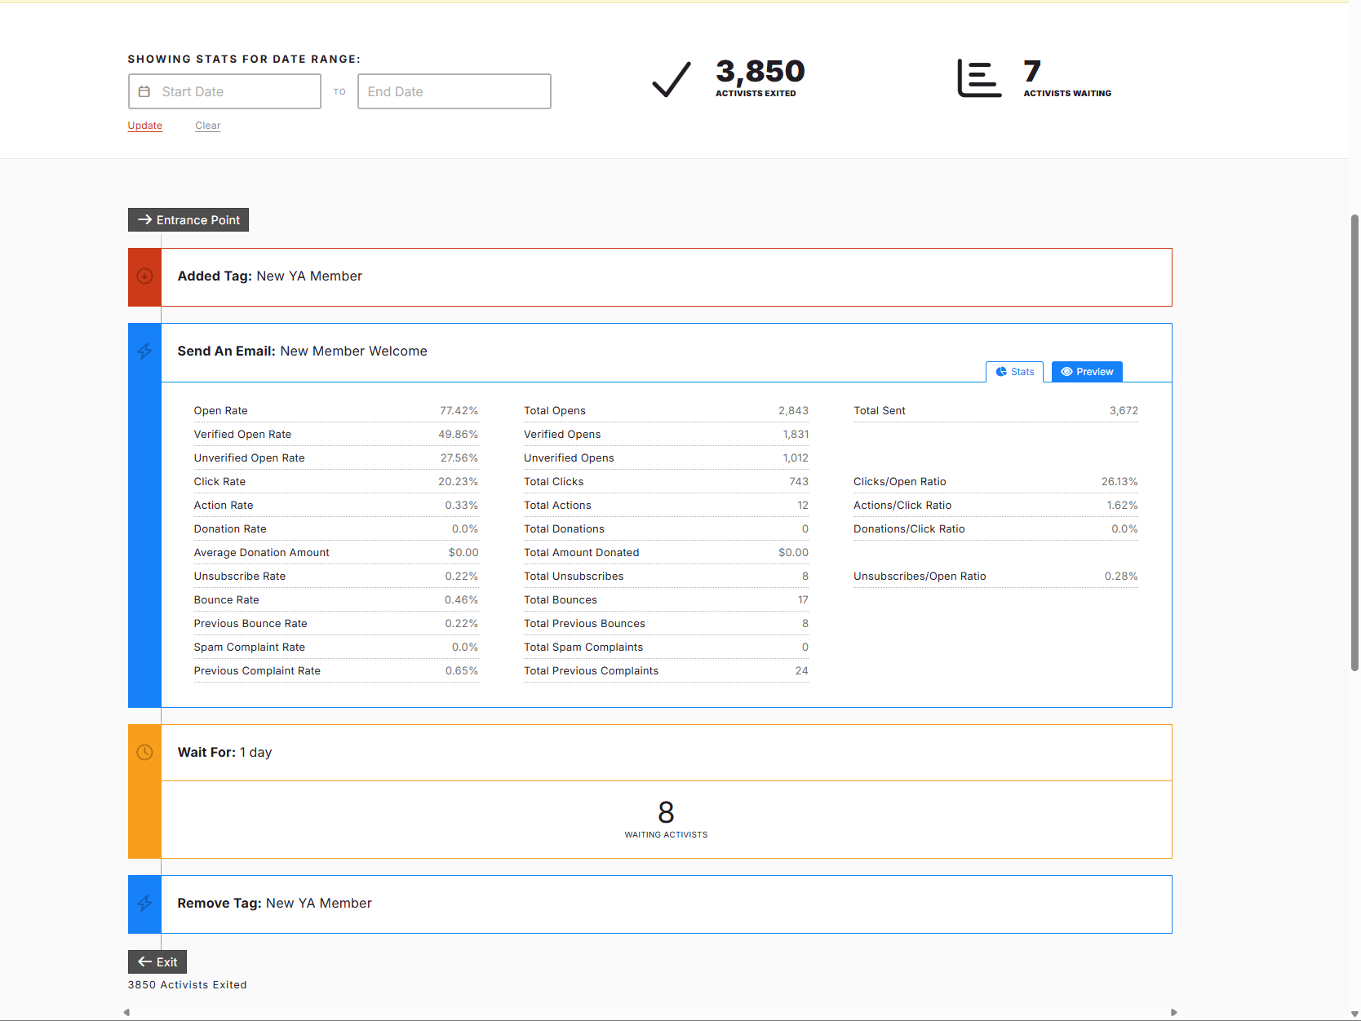Open the email Preview tab
This screenshot has width=1361, height=1021.
point(1087,371)
